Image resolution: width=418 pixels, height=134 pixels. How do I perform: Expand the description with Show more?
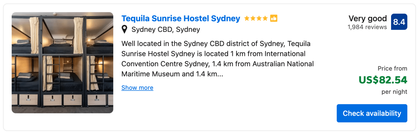[137, 88]
